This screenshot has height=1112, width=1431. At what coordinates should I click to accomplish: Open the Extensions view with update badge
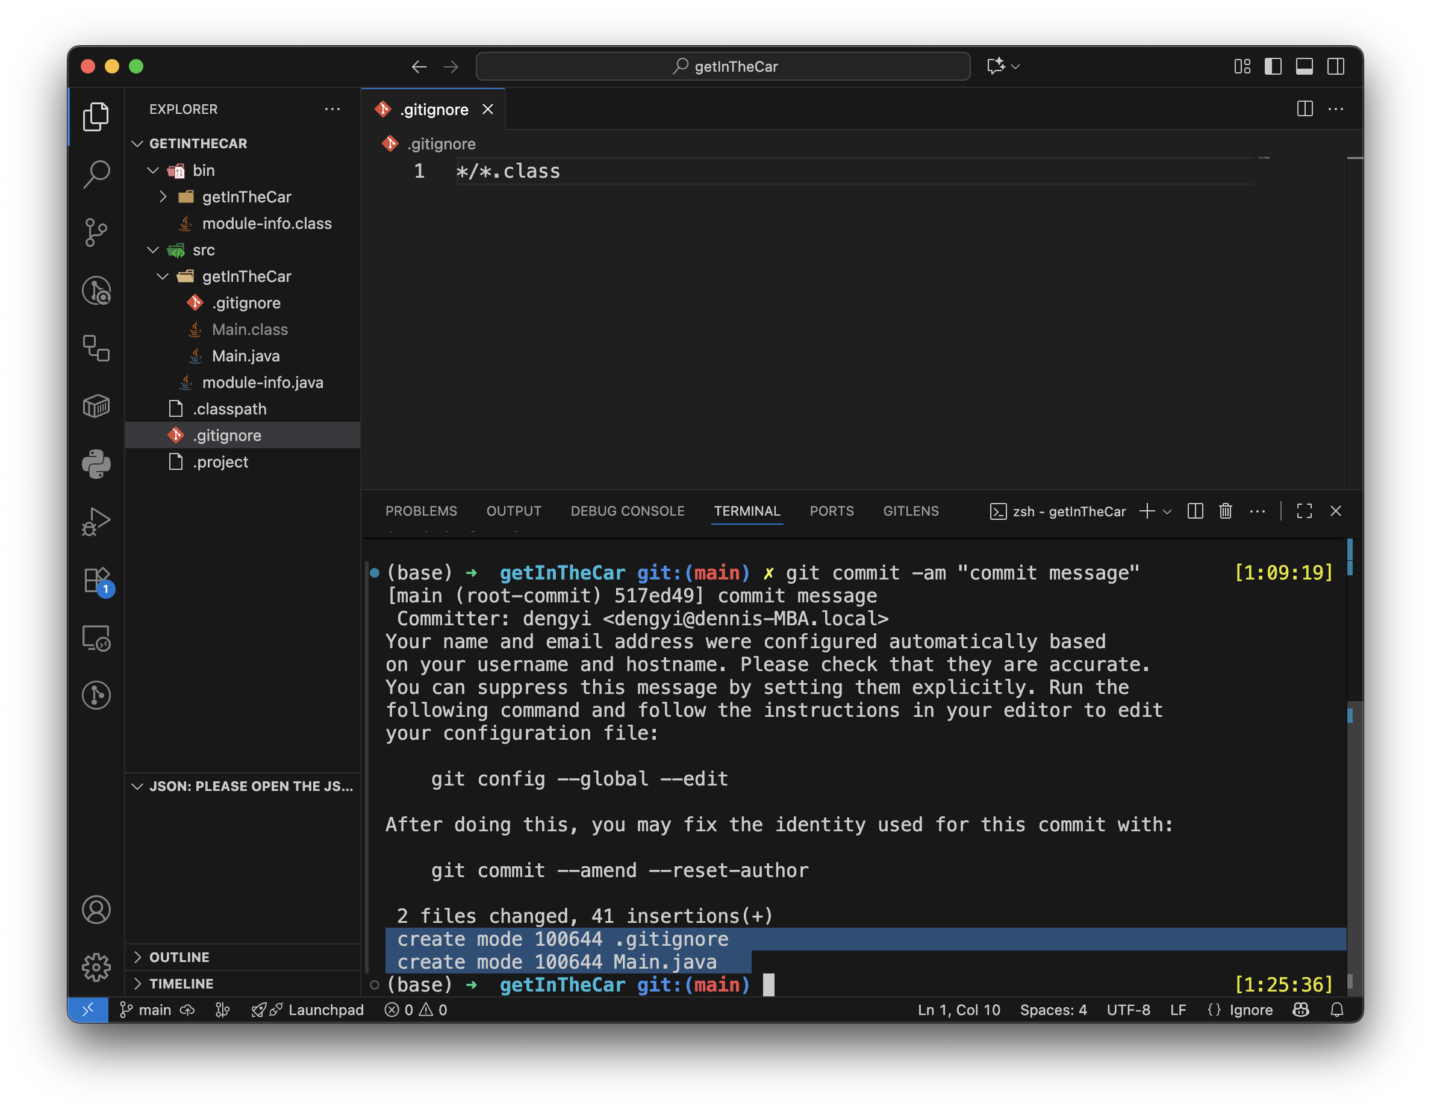tap(96, 581)
